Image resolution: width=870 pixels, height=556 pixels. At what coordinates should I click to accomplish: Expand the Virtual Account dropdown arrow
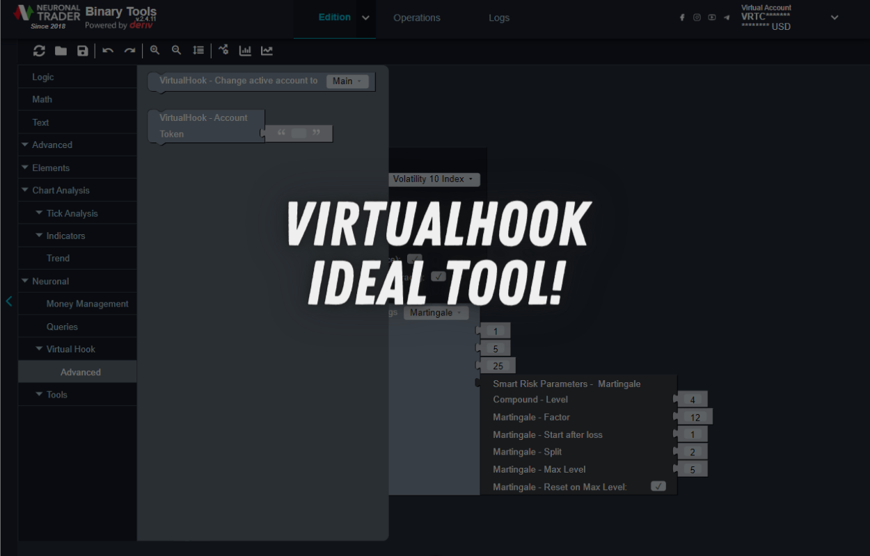pos(835,17)
